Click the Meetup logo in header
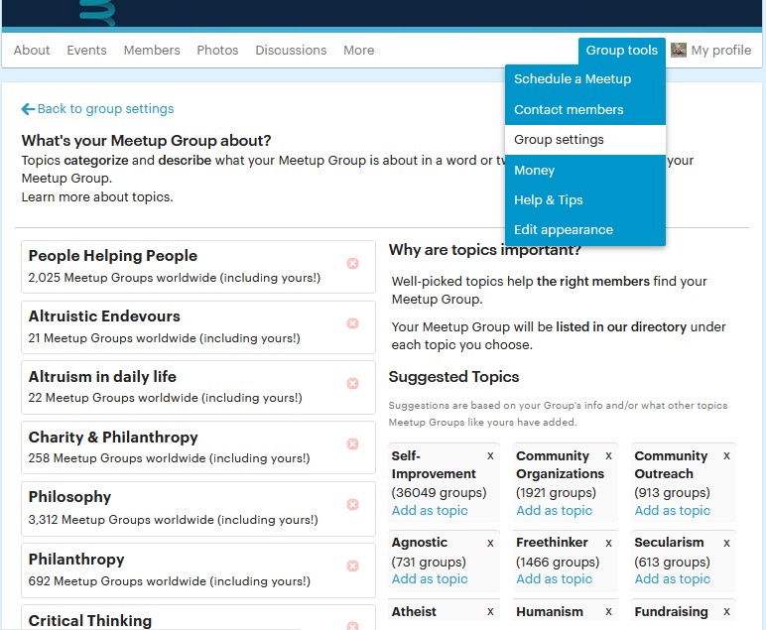 pos(97,12)
